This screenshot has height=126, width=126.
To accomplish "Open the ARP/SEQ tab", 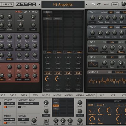I will 91,95.
